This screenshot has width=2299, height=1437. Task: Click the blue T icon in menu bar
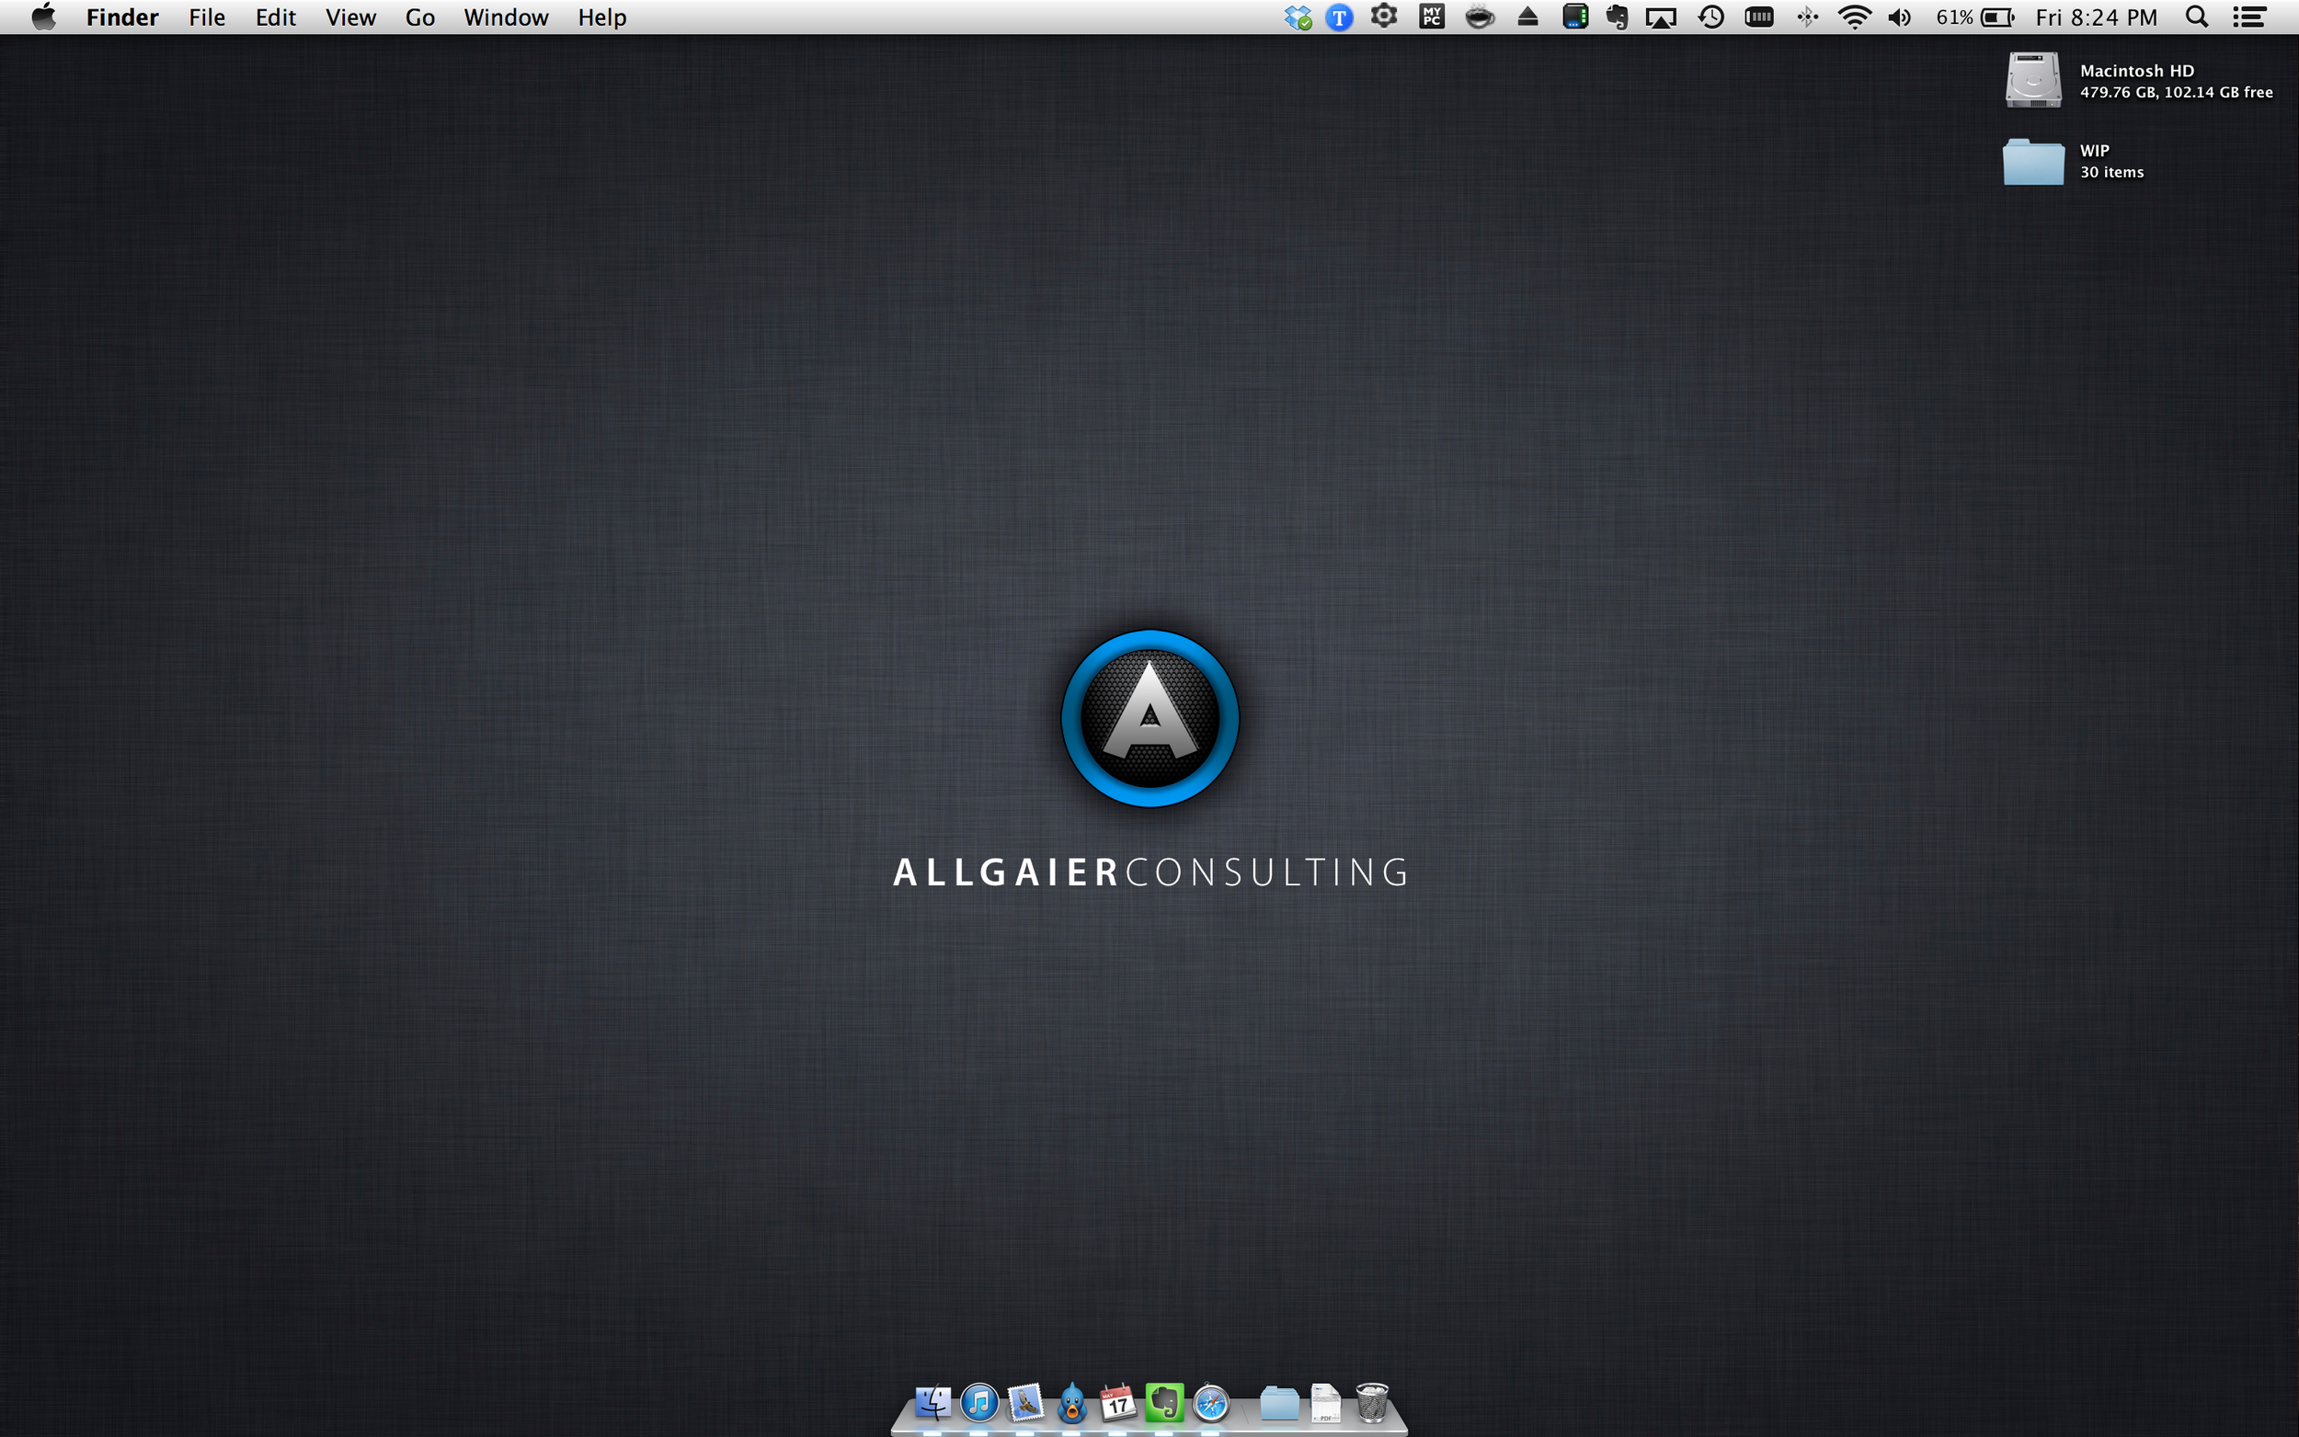[x=1338, y=17]
